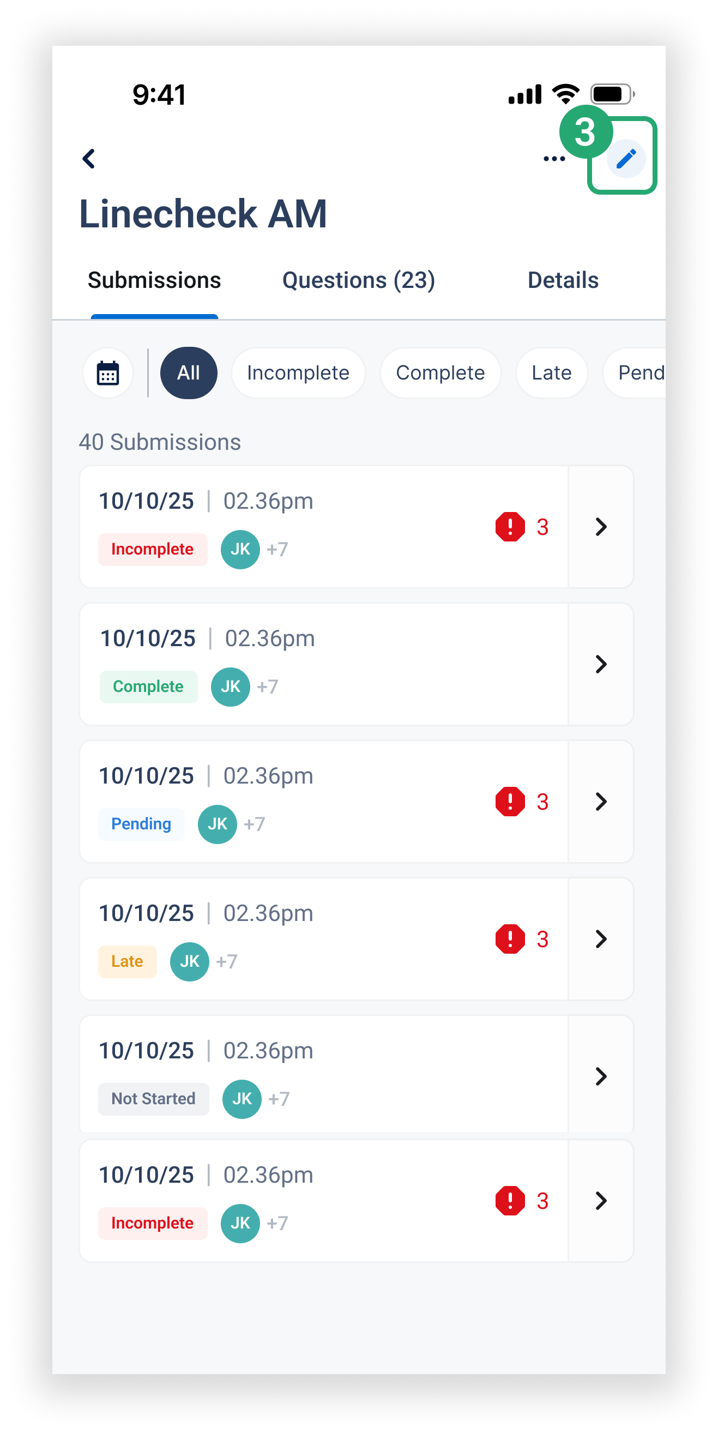Select the partially visible Pending filter chip
This screenshot has height=1433, width=718.
[x=635, y=373]
